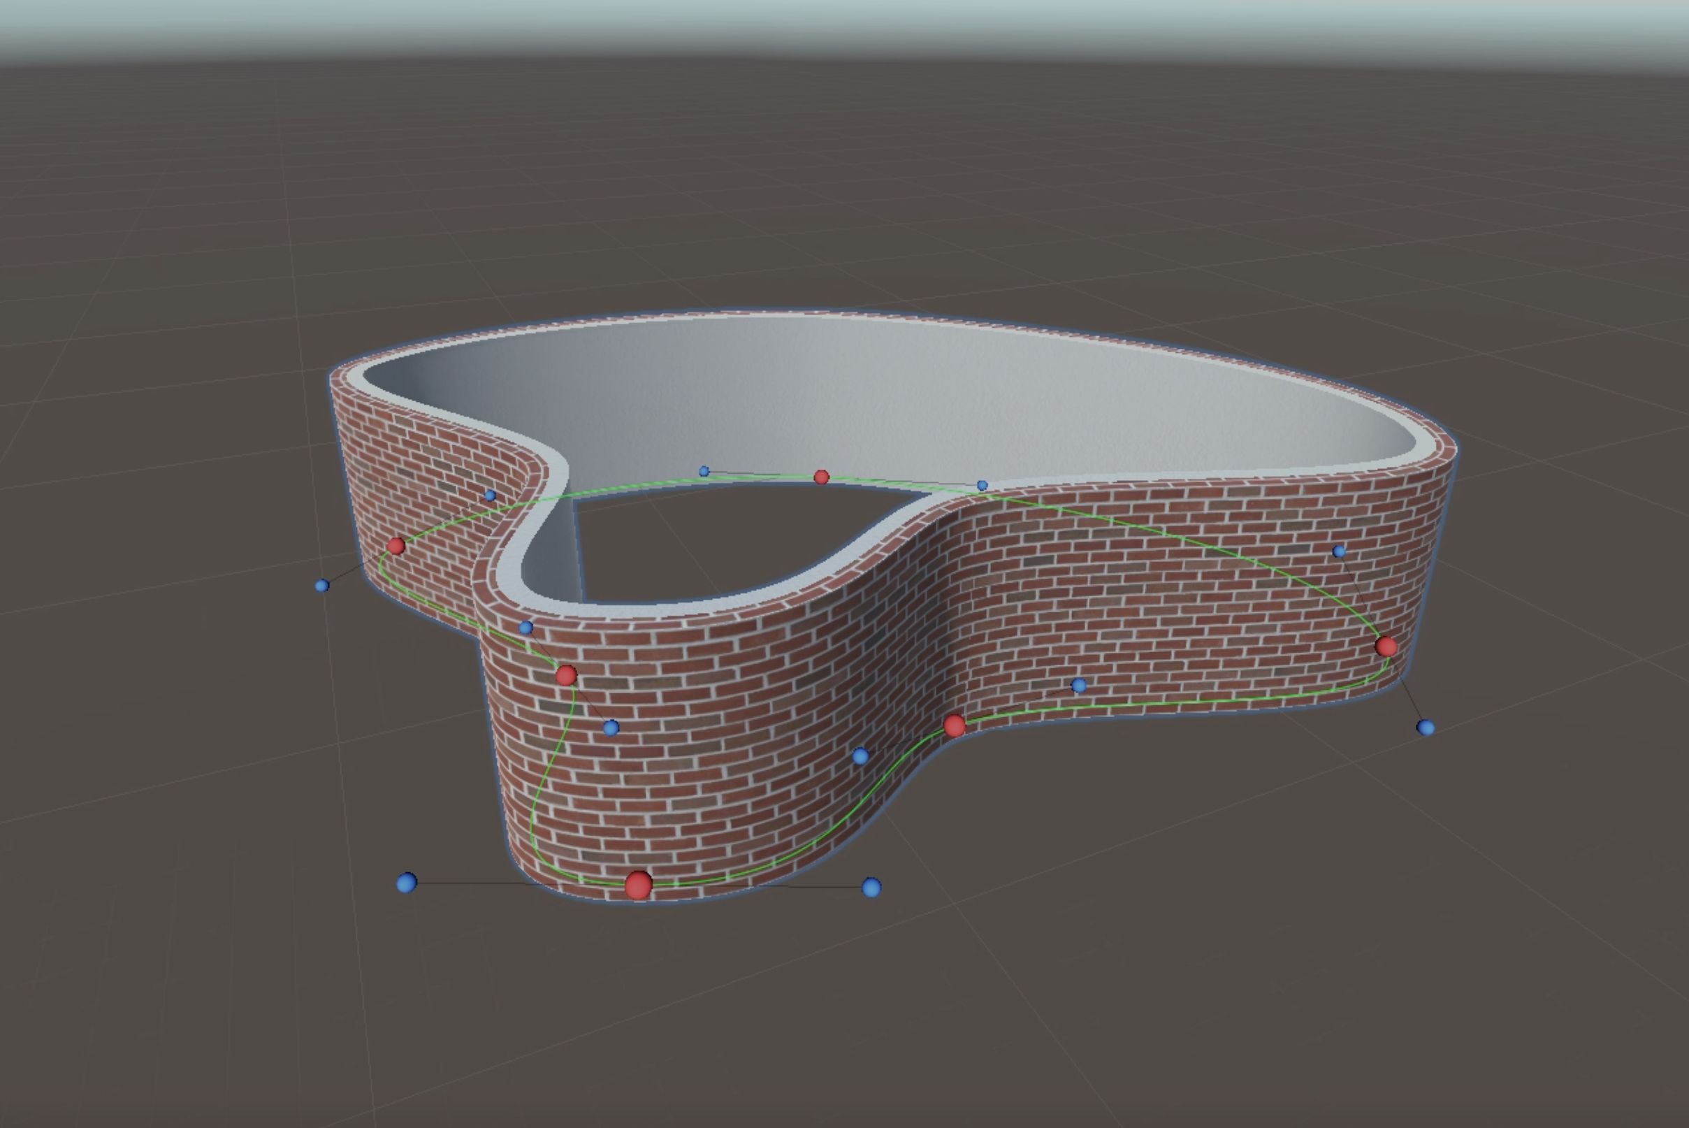Select the red anchor on the left brick wall
Image resolution: width=1689 pixels, height=1128 pixels.
click(x=396, y=546)
